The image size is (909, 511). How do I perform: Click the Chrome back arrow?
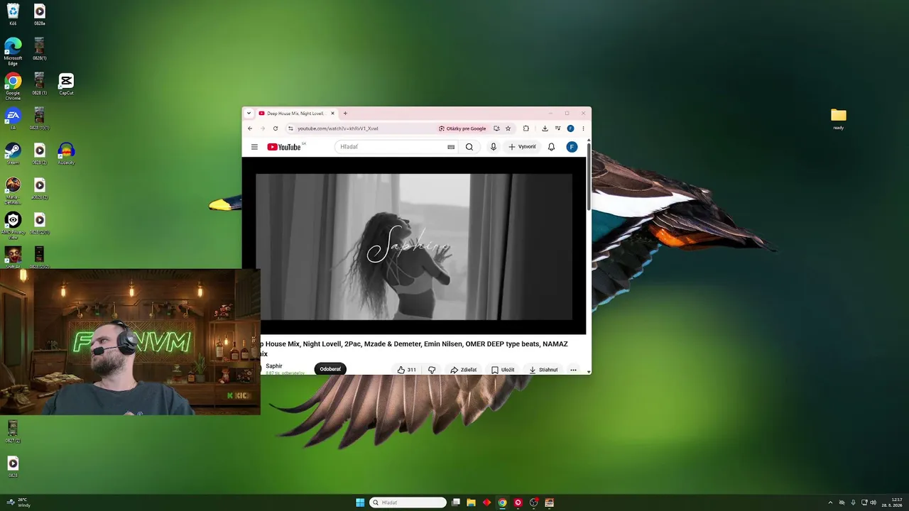point(250,128)
